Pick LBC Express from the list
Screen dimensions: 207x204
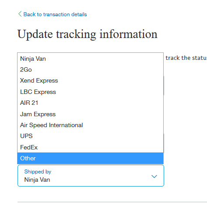tap(90, 92)
